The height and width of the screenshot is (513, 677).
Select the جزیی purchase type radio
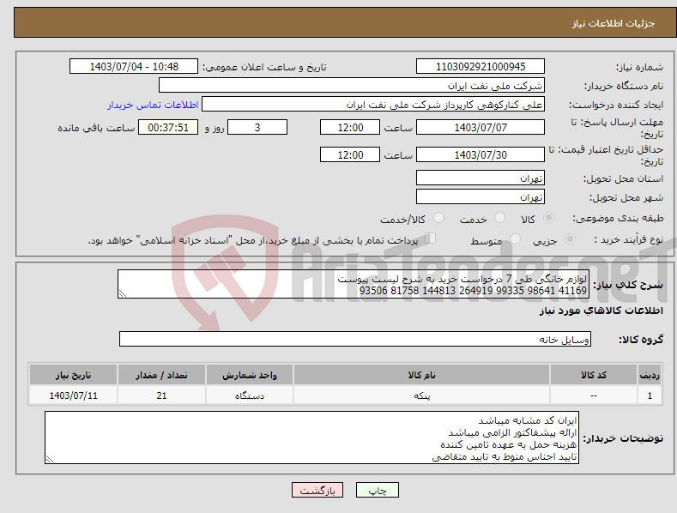[570, 238]
